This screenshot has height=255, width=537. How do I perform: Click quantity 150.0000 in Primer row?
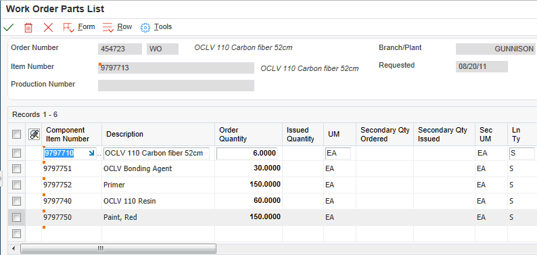[x=265, y=185]
